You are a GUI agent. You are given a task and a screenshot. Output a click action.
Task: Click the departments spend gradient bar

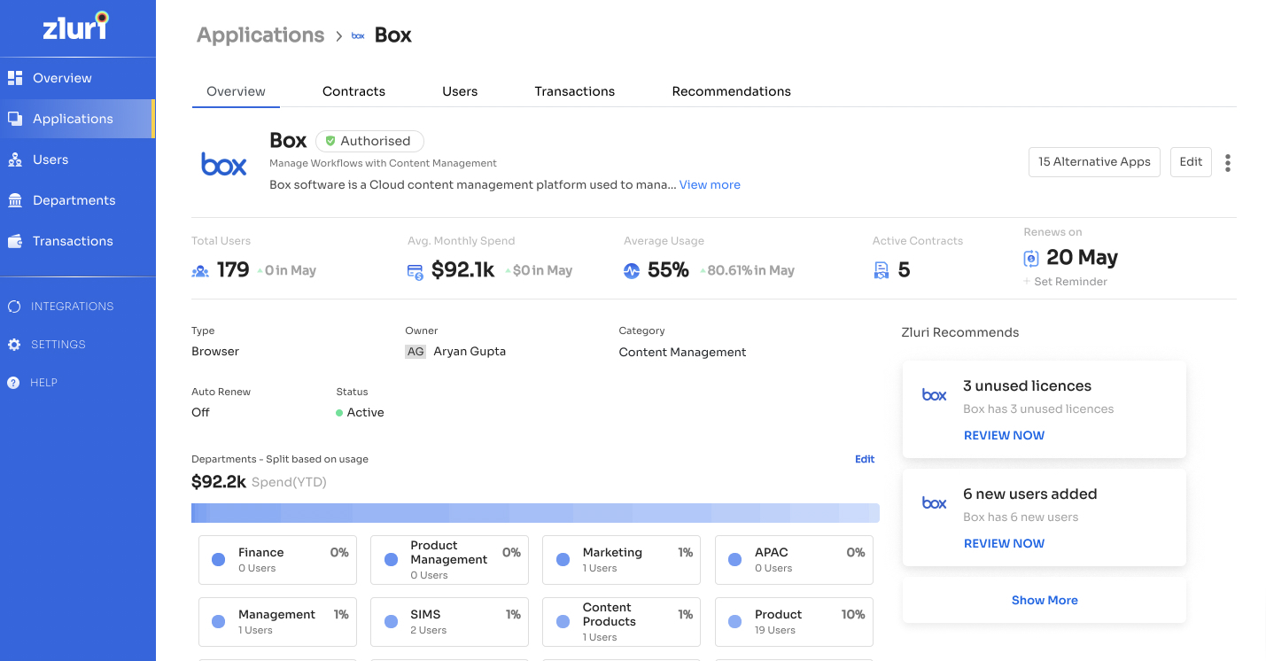click(535, 513)
